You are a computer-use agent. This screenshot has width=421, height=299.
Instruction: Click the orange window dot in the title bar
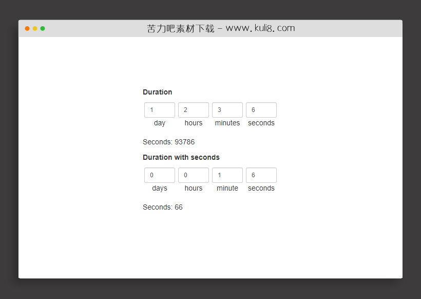point(27,29)
